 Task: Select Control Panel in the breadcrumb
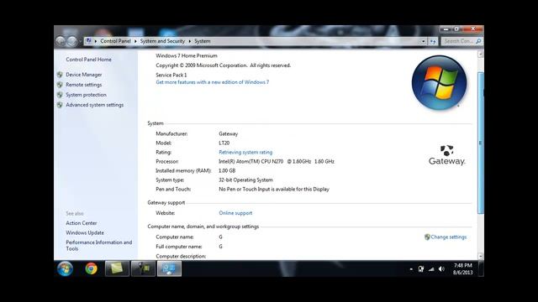[115, 41]
